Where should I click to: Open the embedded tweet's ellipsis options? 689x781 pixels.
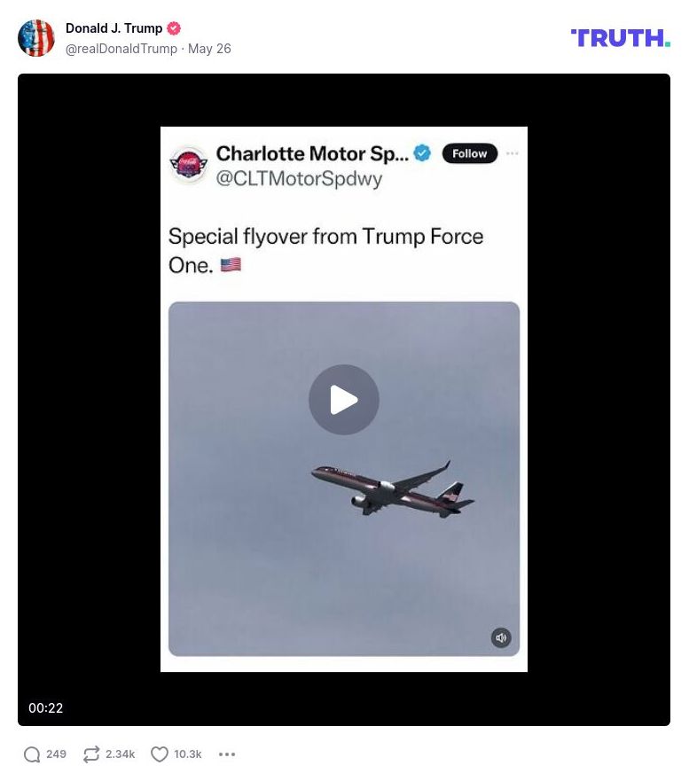click(x=513, y=153)
